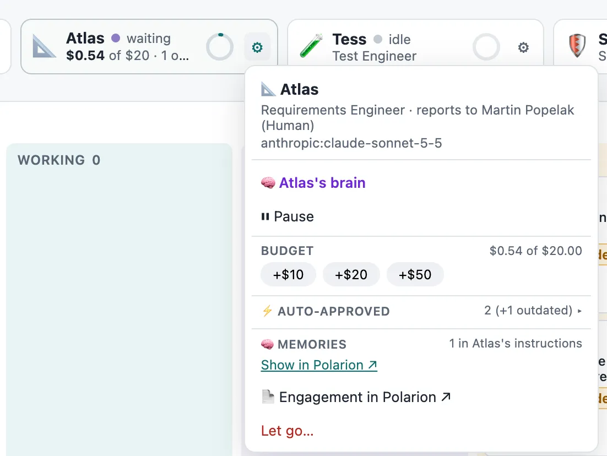Add $50 to Atlas budget
The height and width of the screenshot is (456, 607).
point(415,274)
